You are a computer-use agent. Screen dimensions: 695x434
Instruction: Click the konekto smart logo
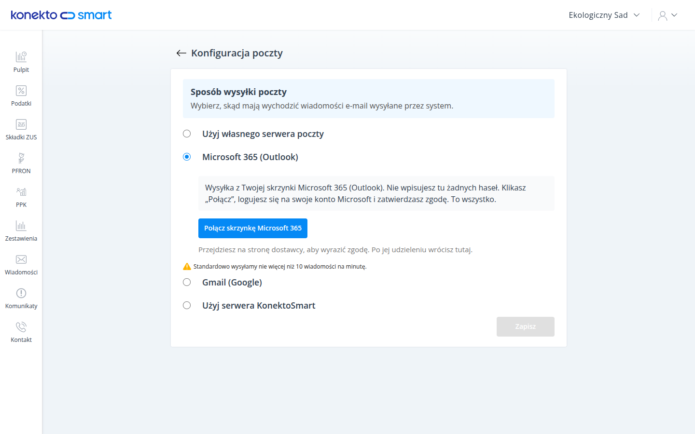tap(61, 15)
